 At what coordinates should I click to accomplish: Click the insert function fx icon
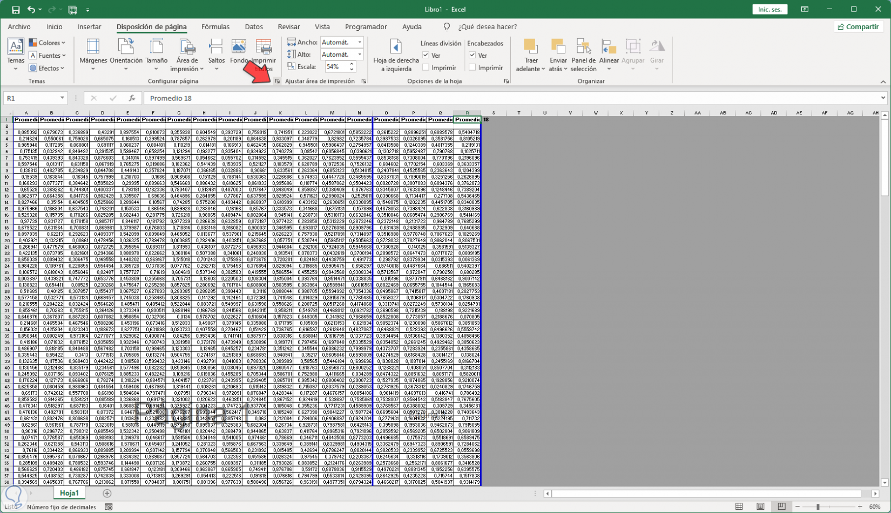132,98
